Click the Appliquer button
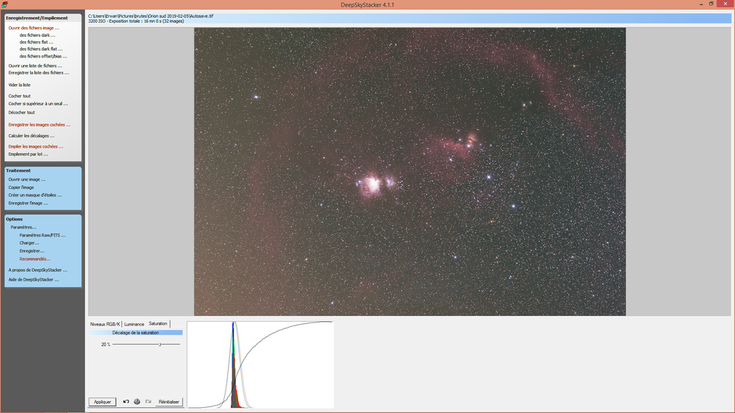The width and height of the screenshot is (735, 413). tap(102, 402)
